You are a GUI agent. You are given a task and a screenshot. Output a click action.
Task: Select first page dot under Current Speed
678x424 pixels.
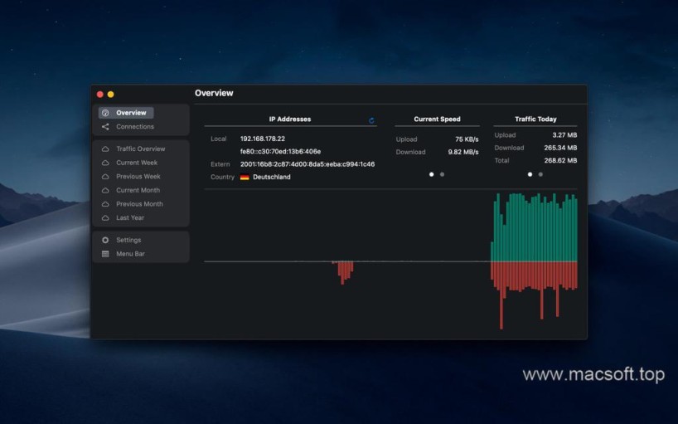[x=431, y=174]
